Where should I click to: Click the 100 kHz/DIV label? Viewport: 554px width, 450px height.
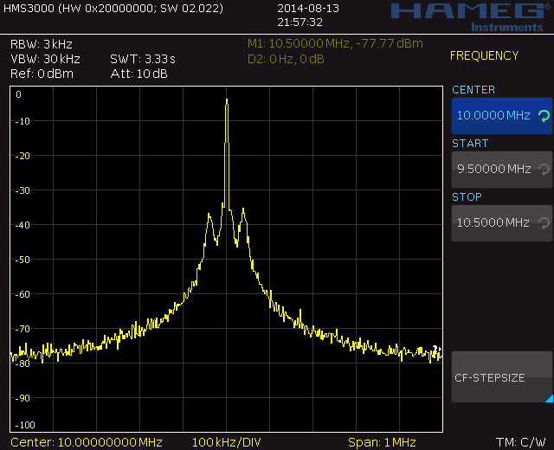pos(226,442)
